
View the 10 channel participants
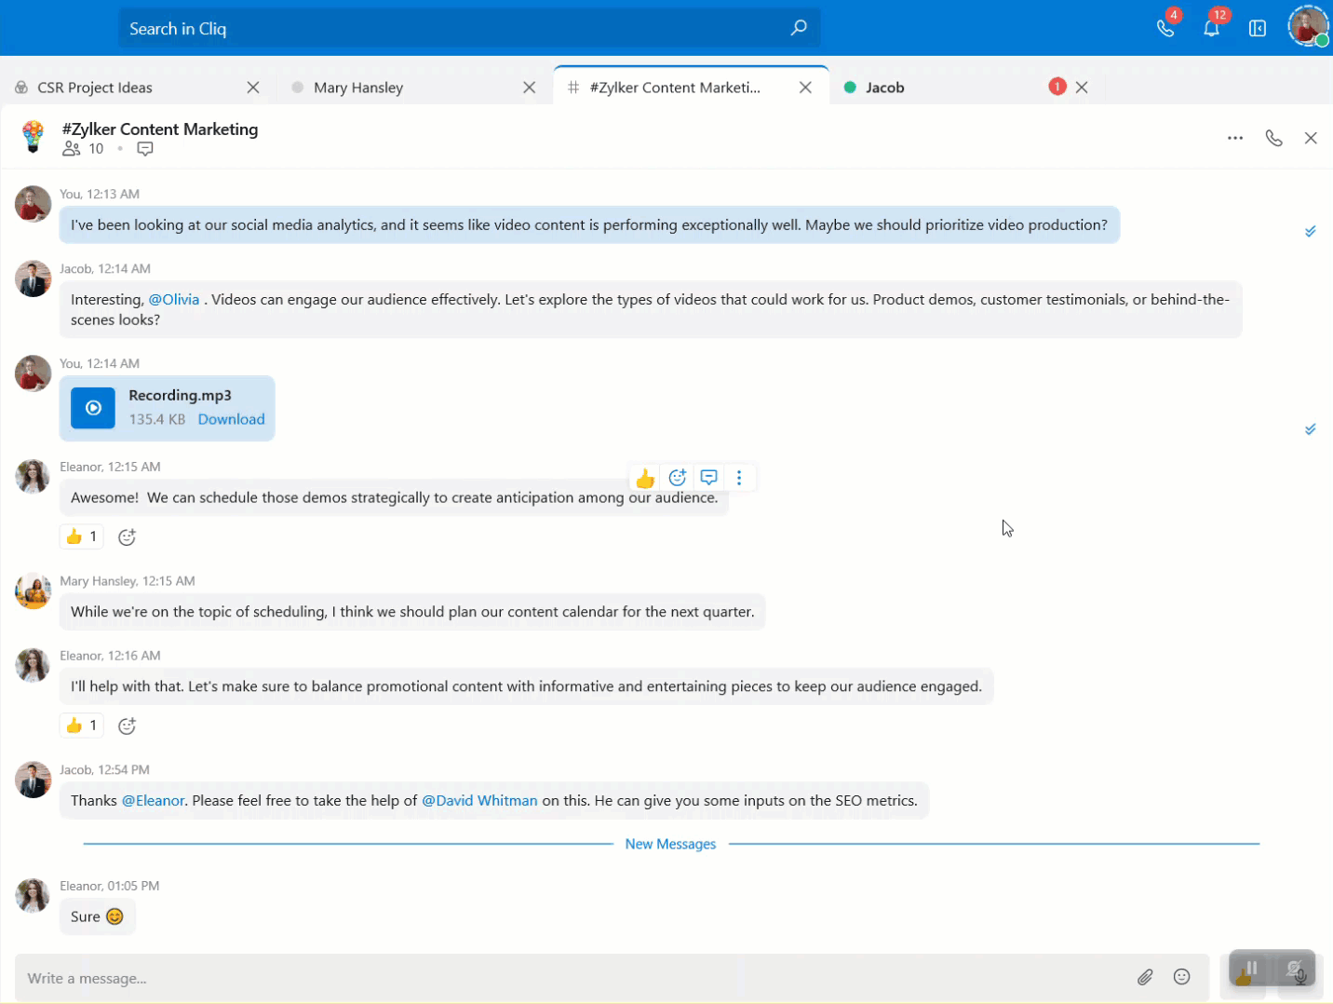[83, 149]
